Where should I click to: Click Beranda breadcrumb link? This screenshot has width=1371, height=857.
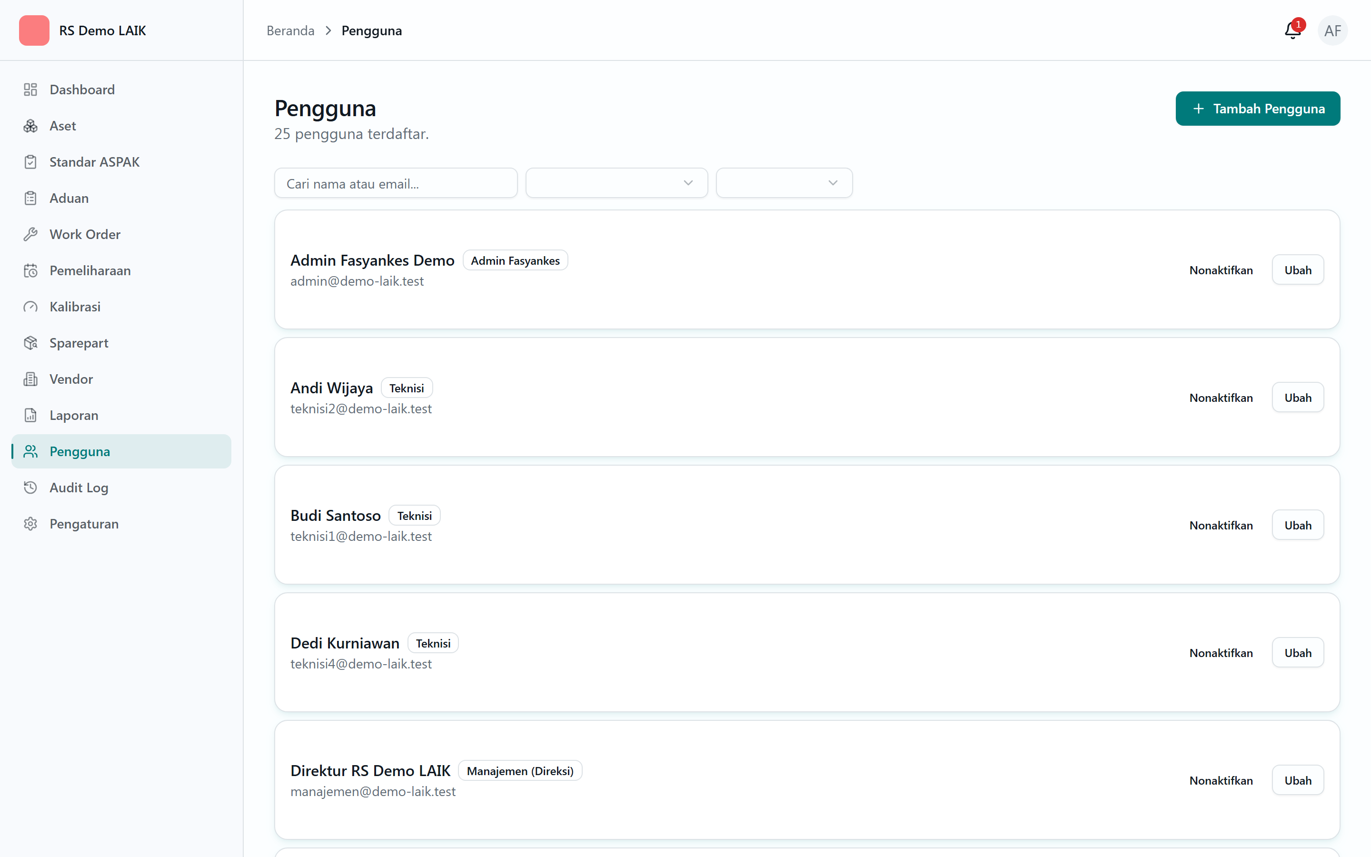[x=291, y=30]
